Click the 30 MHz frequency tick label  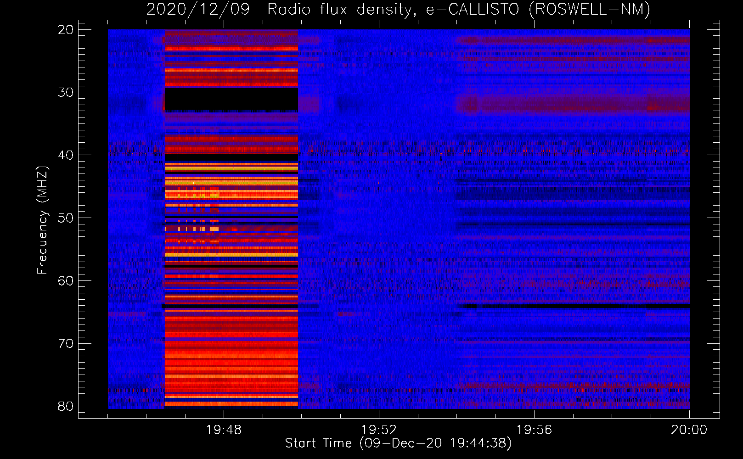click(x=66, y=92)
